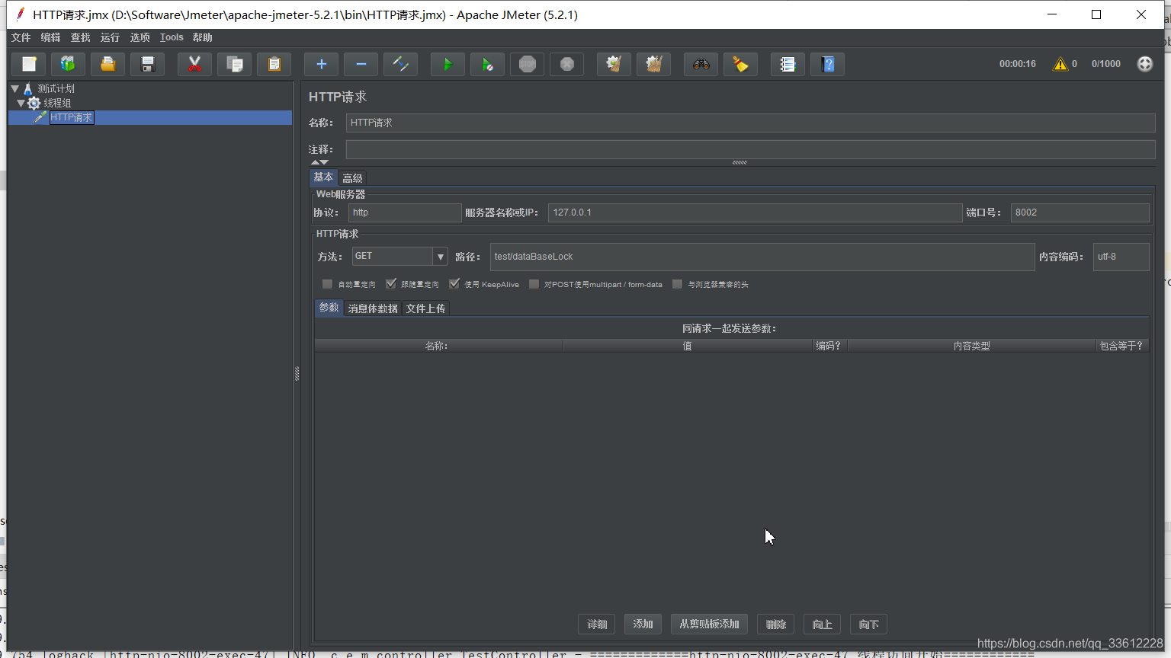
Task: Open the 选项 menu
Action: pyautogui.click(x=140, y=37)
